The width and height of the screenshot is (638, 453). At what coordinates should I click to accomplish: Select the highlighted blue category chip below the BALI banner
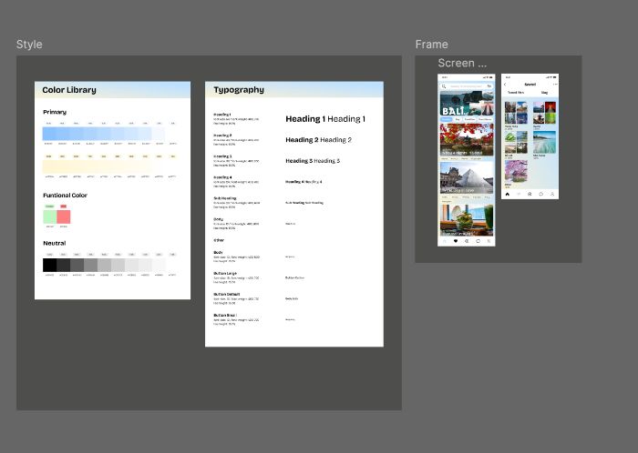(447, 119)
